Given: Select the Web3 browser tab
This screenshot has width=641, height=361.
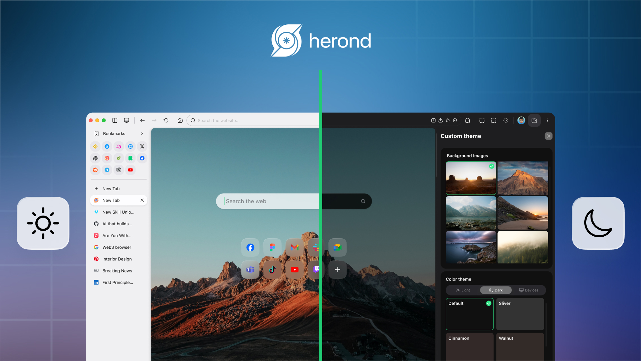Looking at the screenshot, I should pyautogui.click(x=117, y=247).
